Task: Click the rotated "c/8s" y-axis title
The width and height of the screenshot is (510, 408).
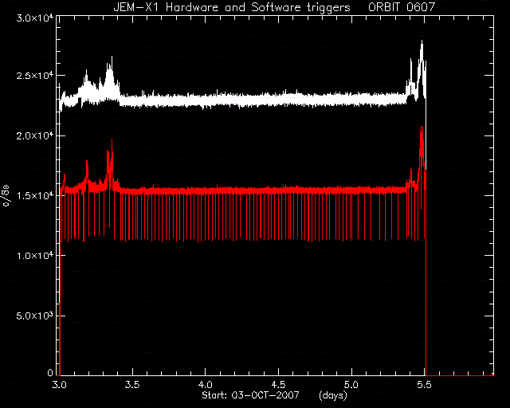Action: [x=6, y=195]
